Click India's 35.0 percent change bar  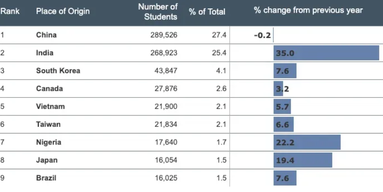click(x=326, y=53)
